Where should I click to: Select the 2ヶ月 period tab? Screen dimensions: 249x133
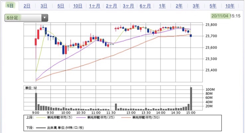(111, 6)
